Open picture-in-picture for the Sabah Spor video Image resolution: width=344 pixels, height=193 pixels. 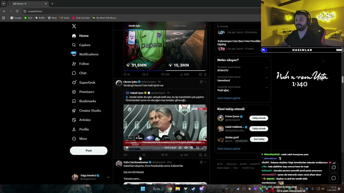[198, 148]
